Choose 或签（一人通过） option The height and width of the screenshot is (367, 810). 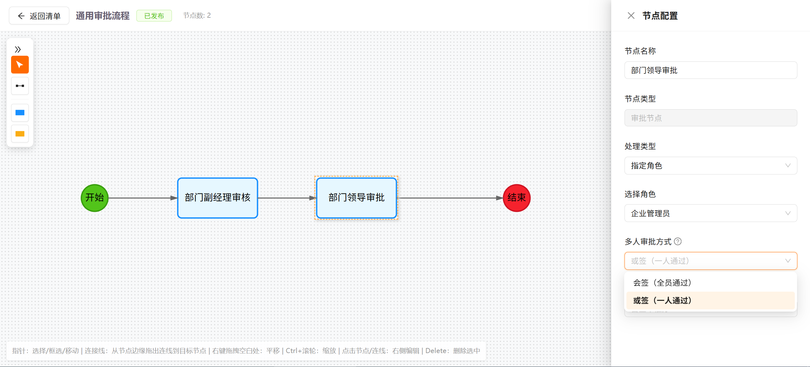click(711, 301)
